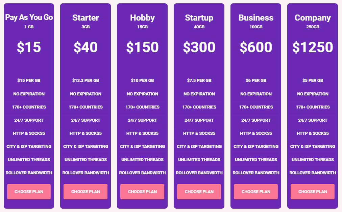Click the Company plan title
This screenshot has height=212, width=342.
coord(313,18)
